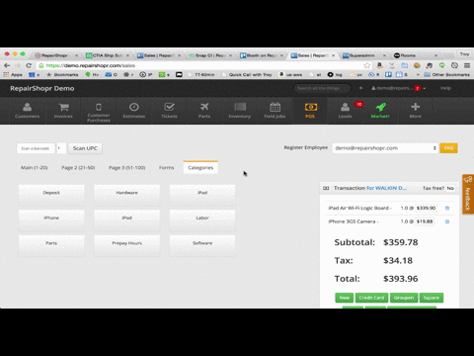This screenshot has height=356, width=474.
Task: Expand the Register Employee dropdown
Action: (385, 148)
